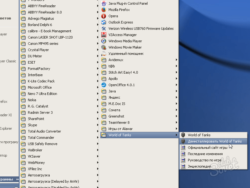Click the Mozilla Firefox icon
This screenshot has height=188, width=250.
tap(104, 10)
